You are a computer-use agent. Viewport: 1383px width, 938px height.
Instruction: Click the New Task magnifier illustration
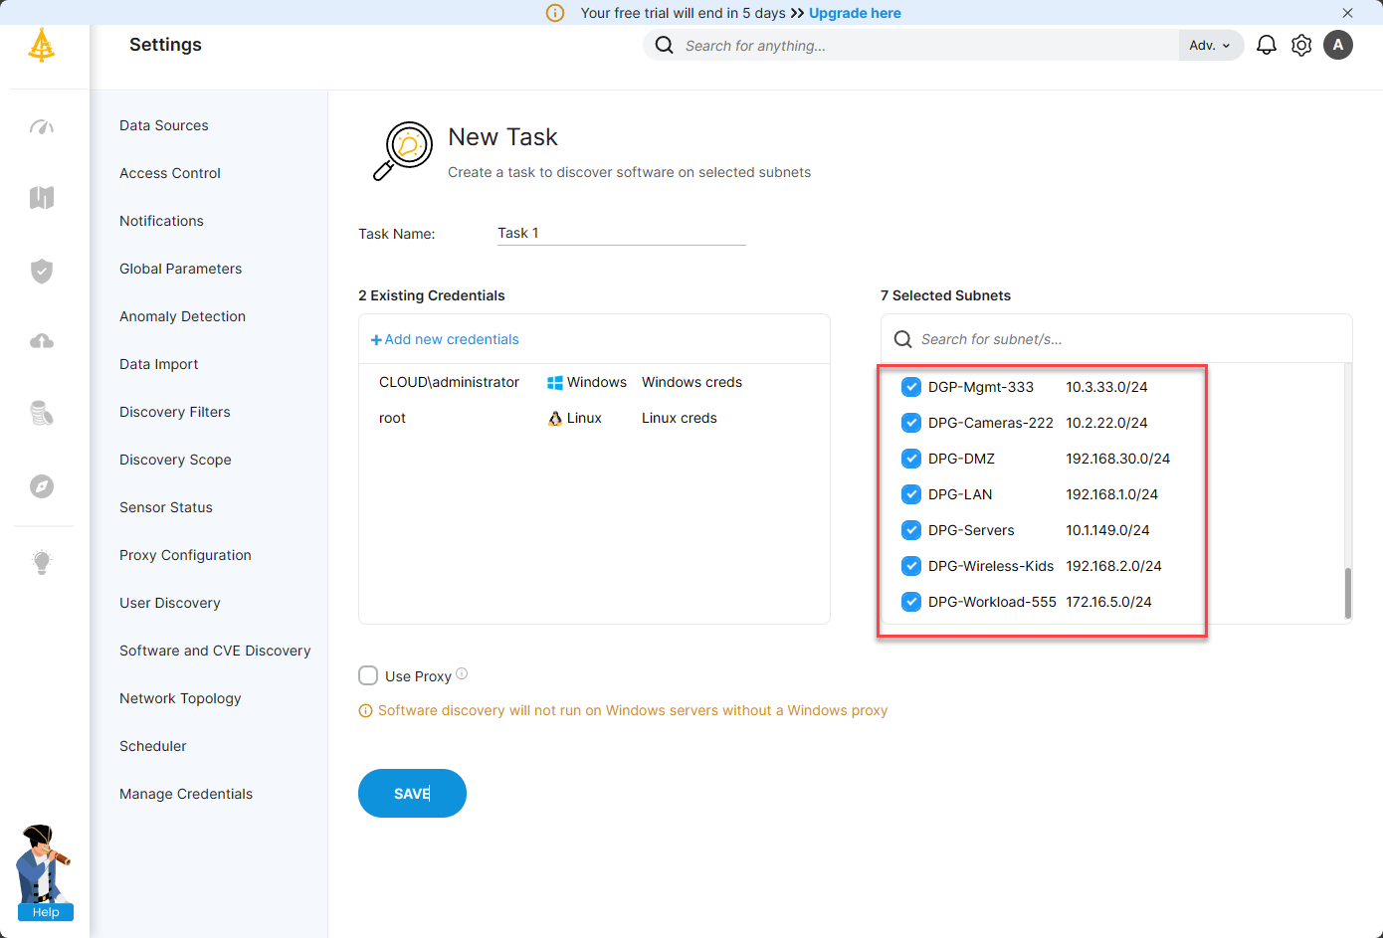tap(403, 151)
